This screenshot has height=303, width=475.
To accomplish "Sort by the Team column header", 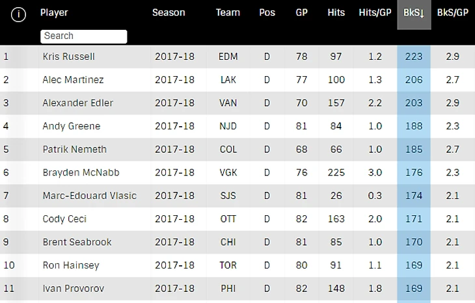I will 228,12.
